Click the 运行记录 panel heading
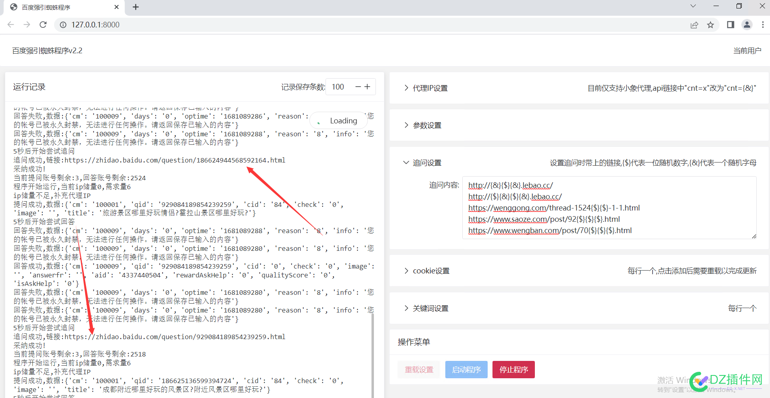Viewport: 770px width, 398px height. point(29,87)
